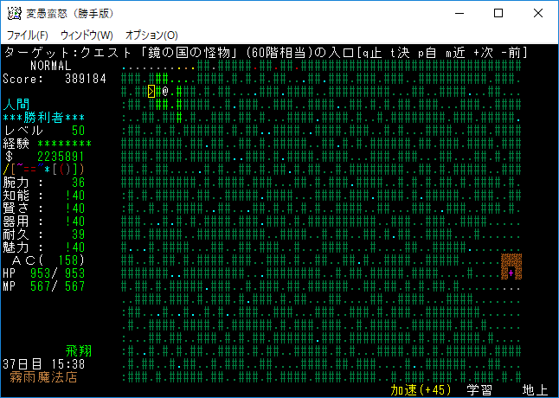Click the magenta door of the orange building

click(511, 273)
